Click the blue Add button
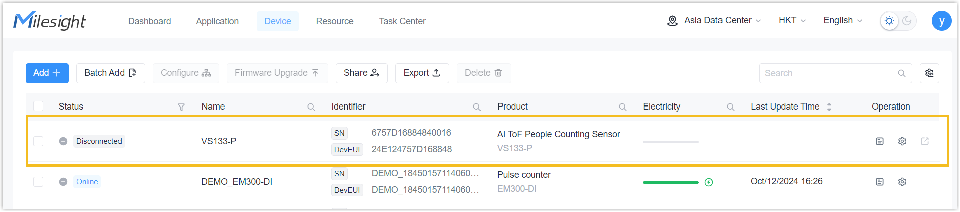This screenshot has width=960, height=212. coord(47,73)
